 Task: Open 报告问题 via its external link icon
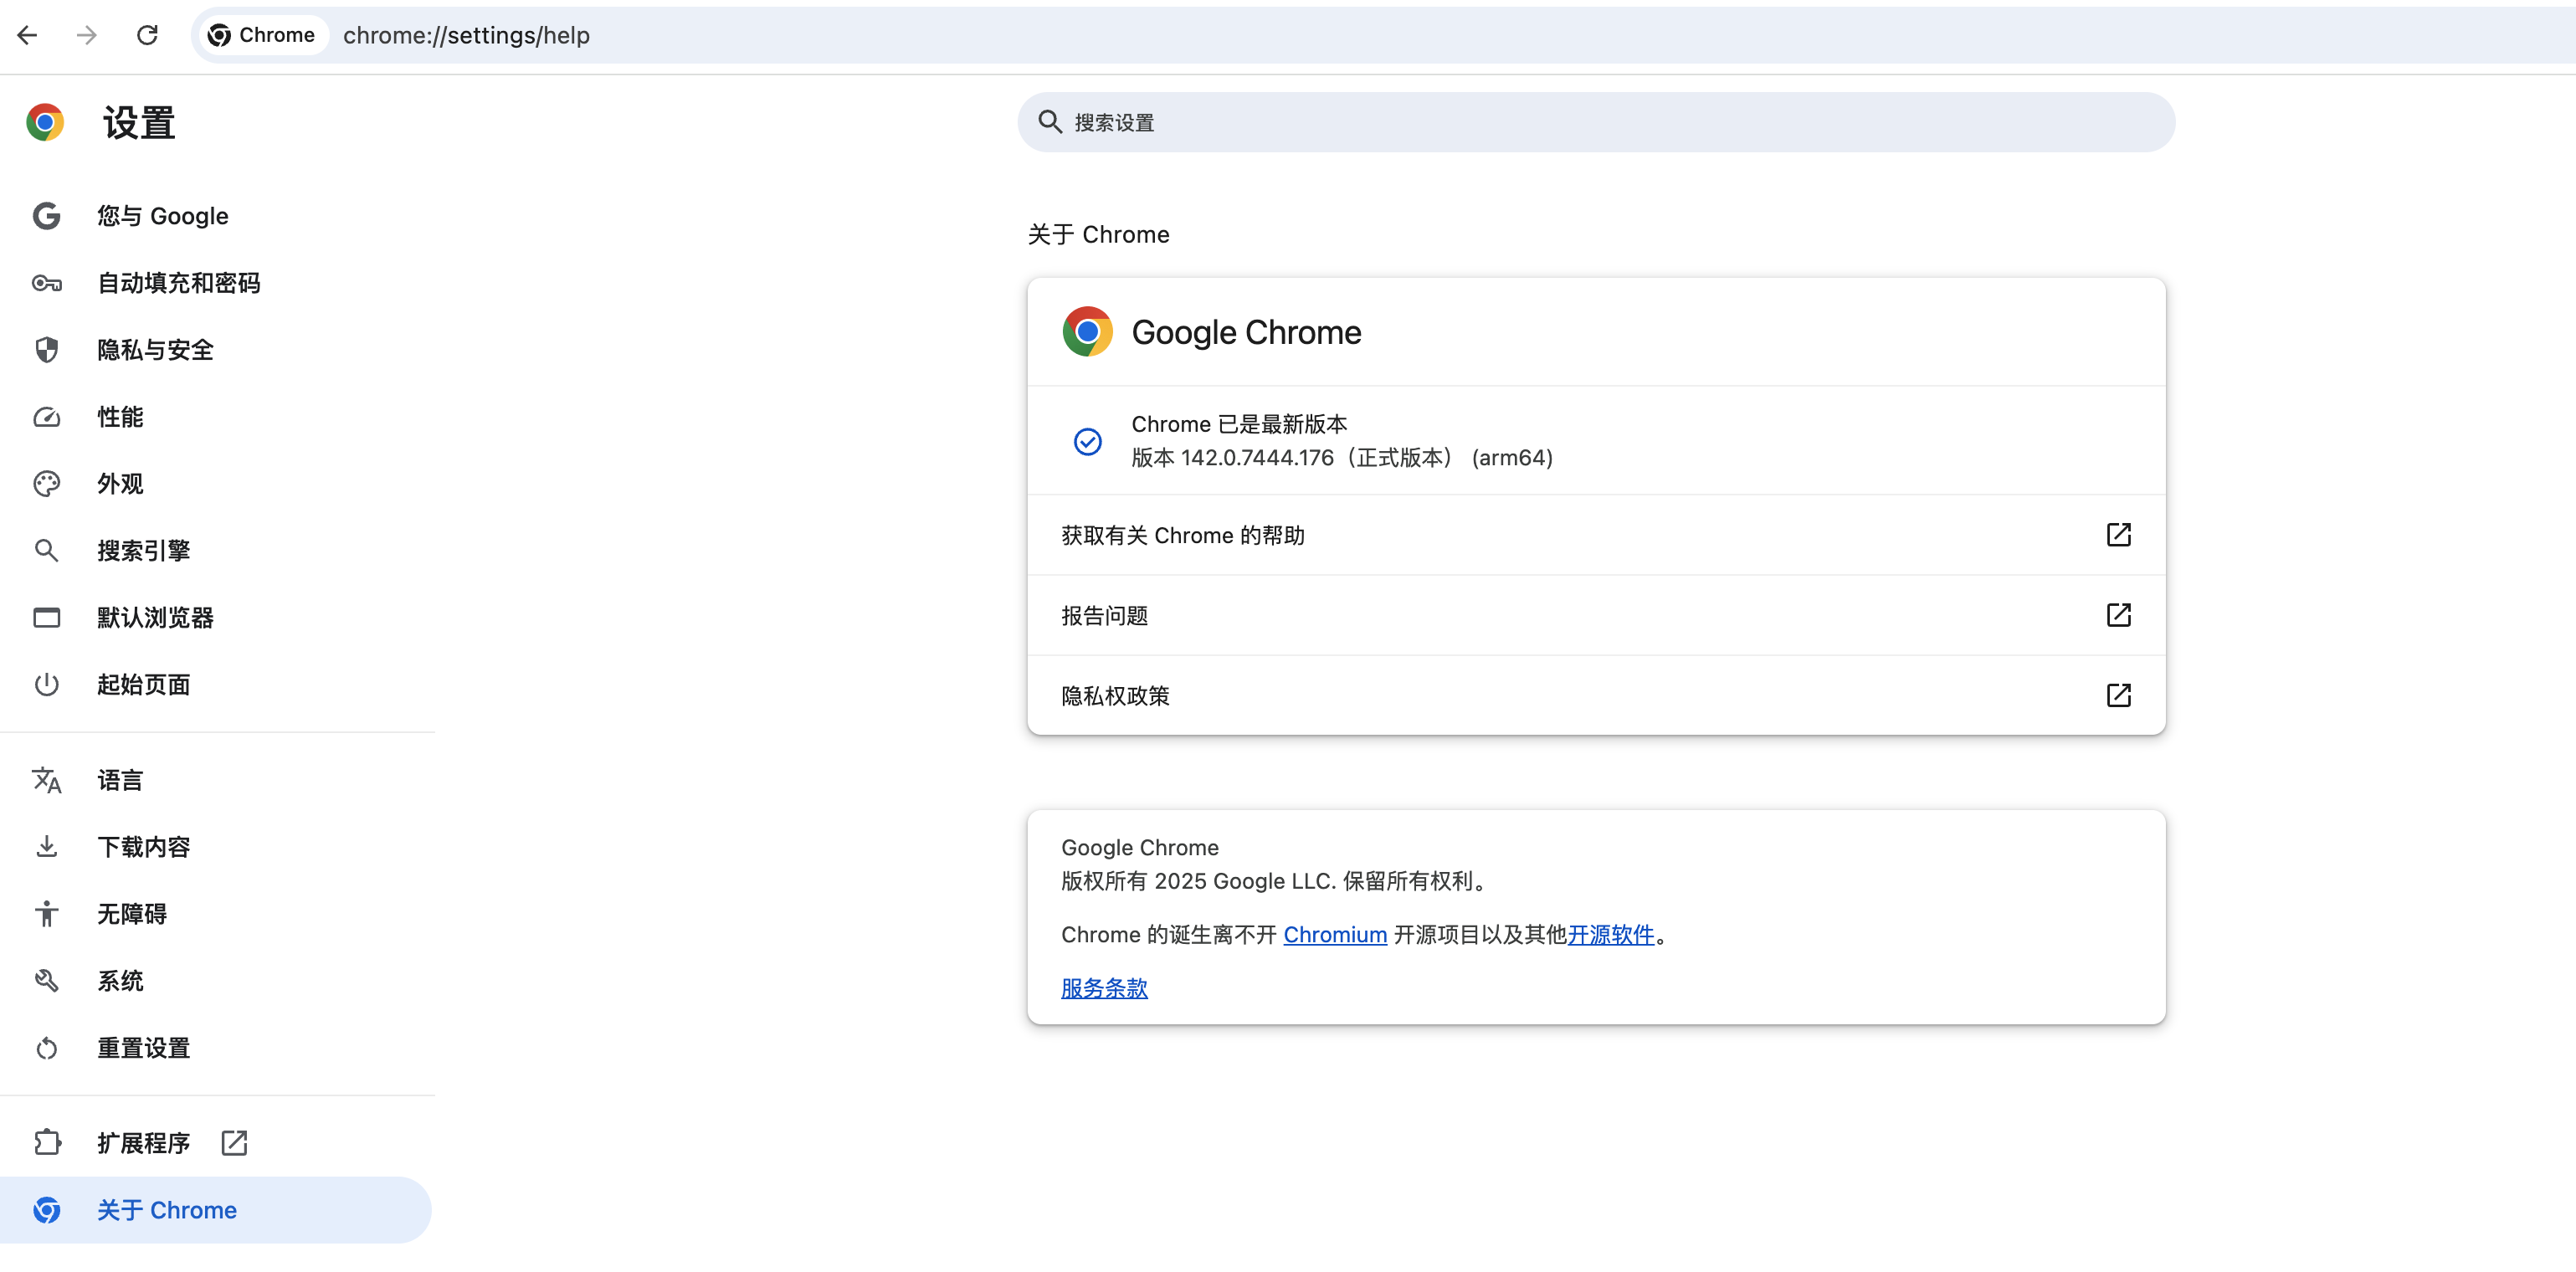[x=2119, y=615]
